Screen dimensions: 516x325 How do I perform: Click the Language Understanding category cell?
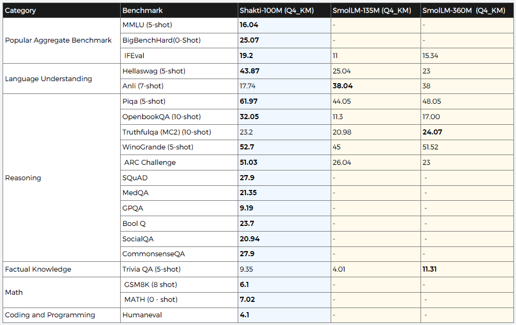(48, 79)
